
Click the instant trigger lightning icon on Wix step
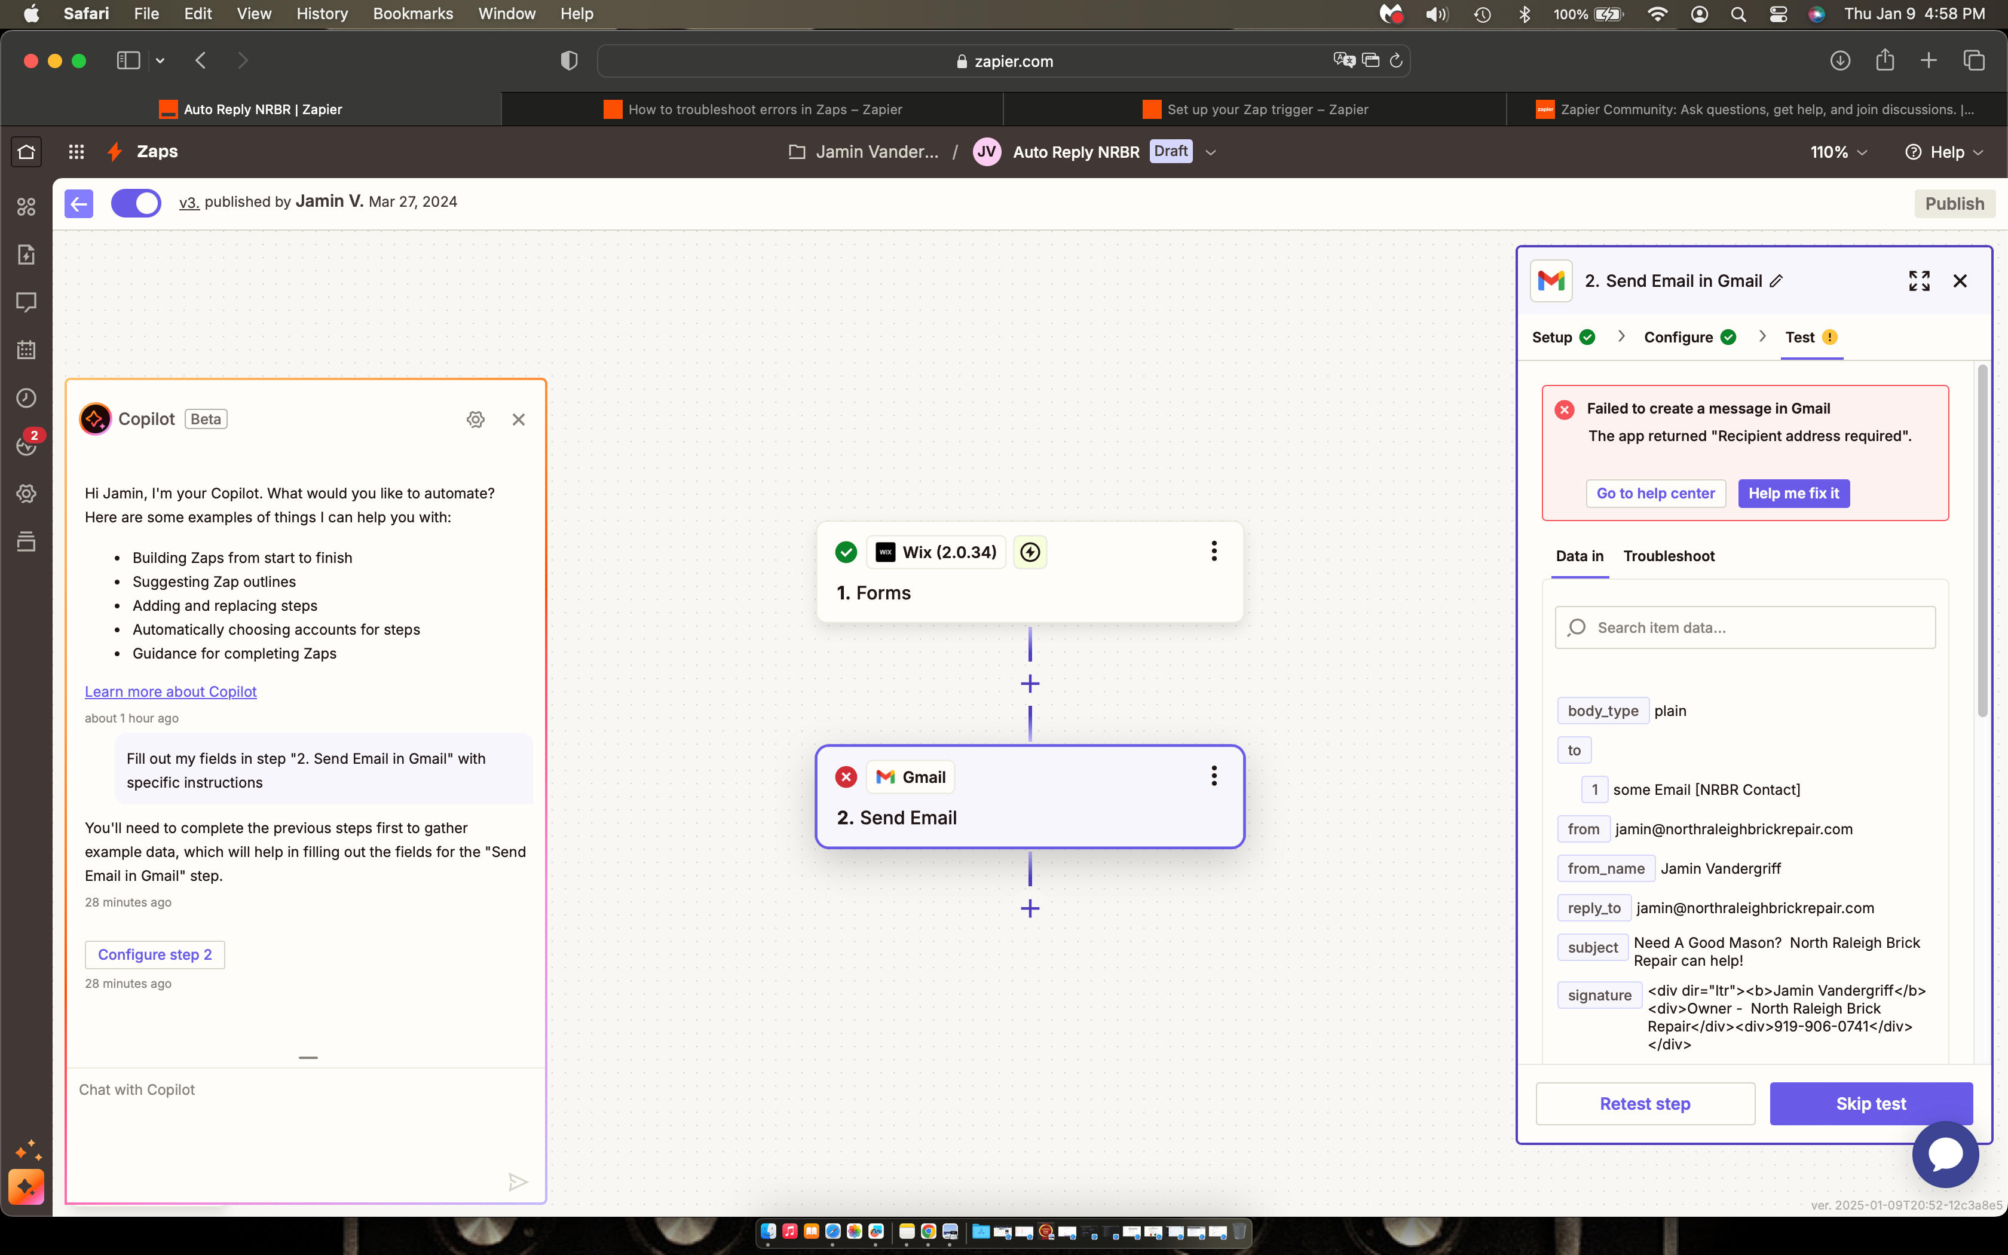(1030, 552)
